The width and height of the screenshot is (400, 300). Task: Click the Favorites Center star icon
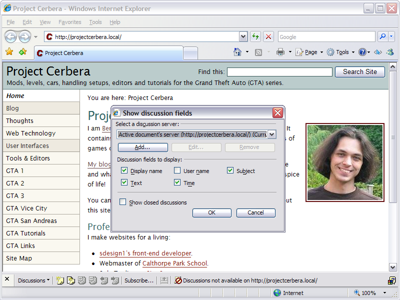(x=9, y=52)
